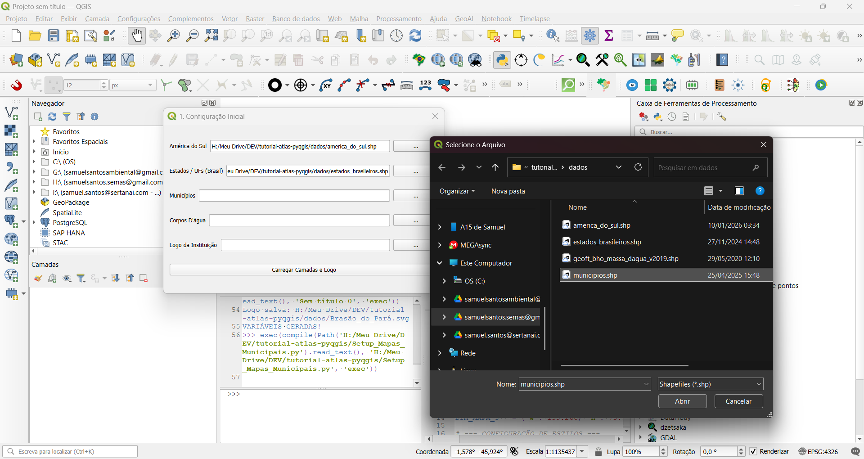Create a New Shapefile Layer

click(x=54, y=60)
